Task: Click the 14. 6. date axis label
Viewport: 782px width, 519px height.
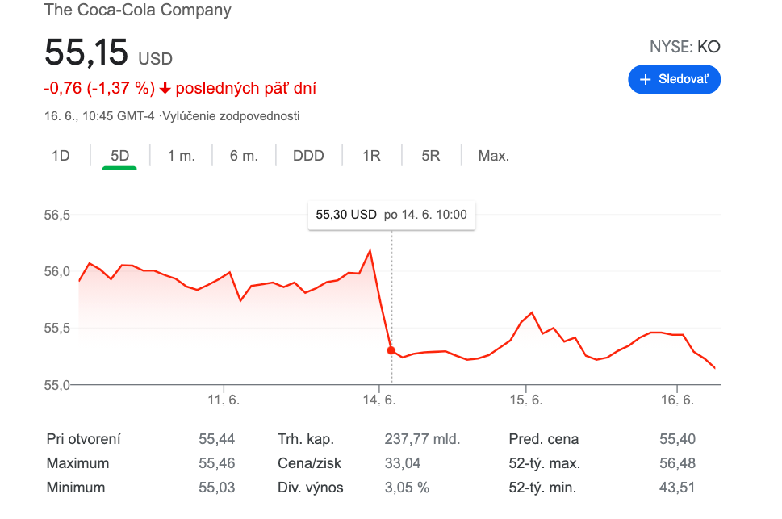Action: pyautogui.click(x=378, y=400)
